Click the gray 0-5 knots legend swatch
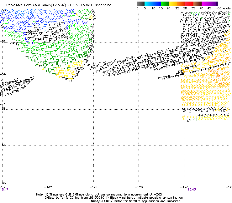 pos(140,4)
